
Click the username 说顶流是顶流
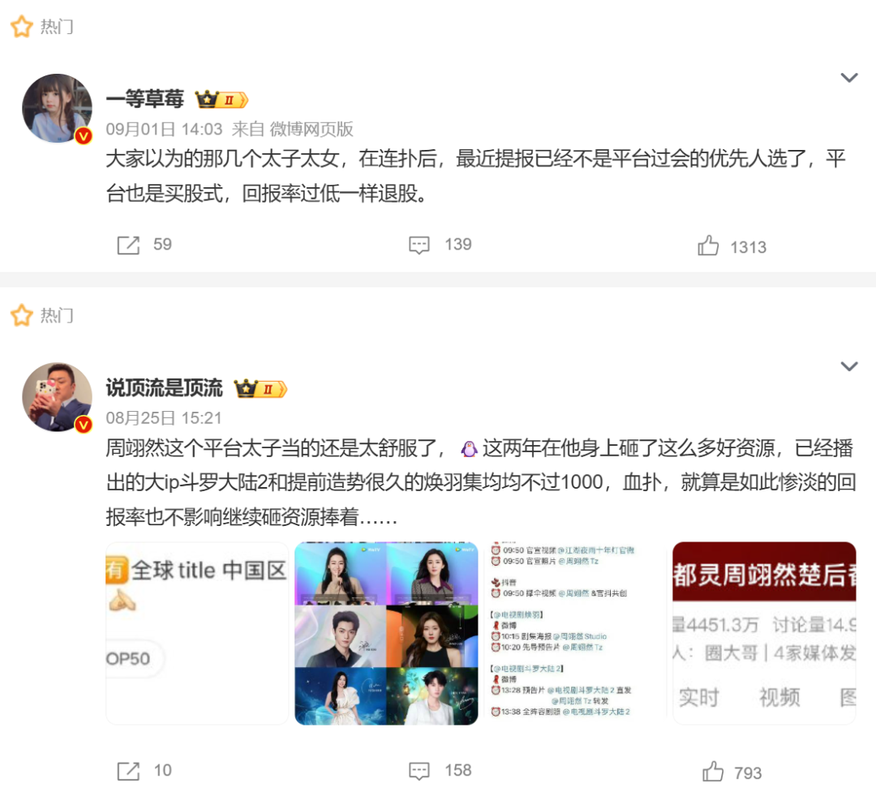[164, 388]
